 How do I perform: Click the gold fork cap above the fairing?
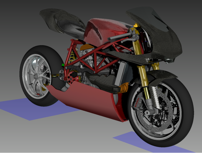click(137, 25)
